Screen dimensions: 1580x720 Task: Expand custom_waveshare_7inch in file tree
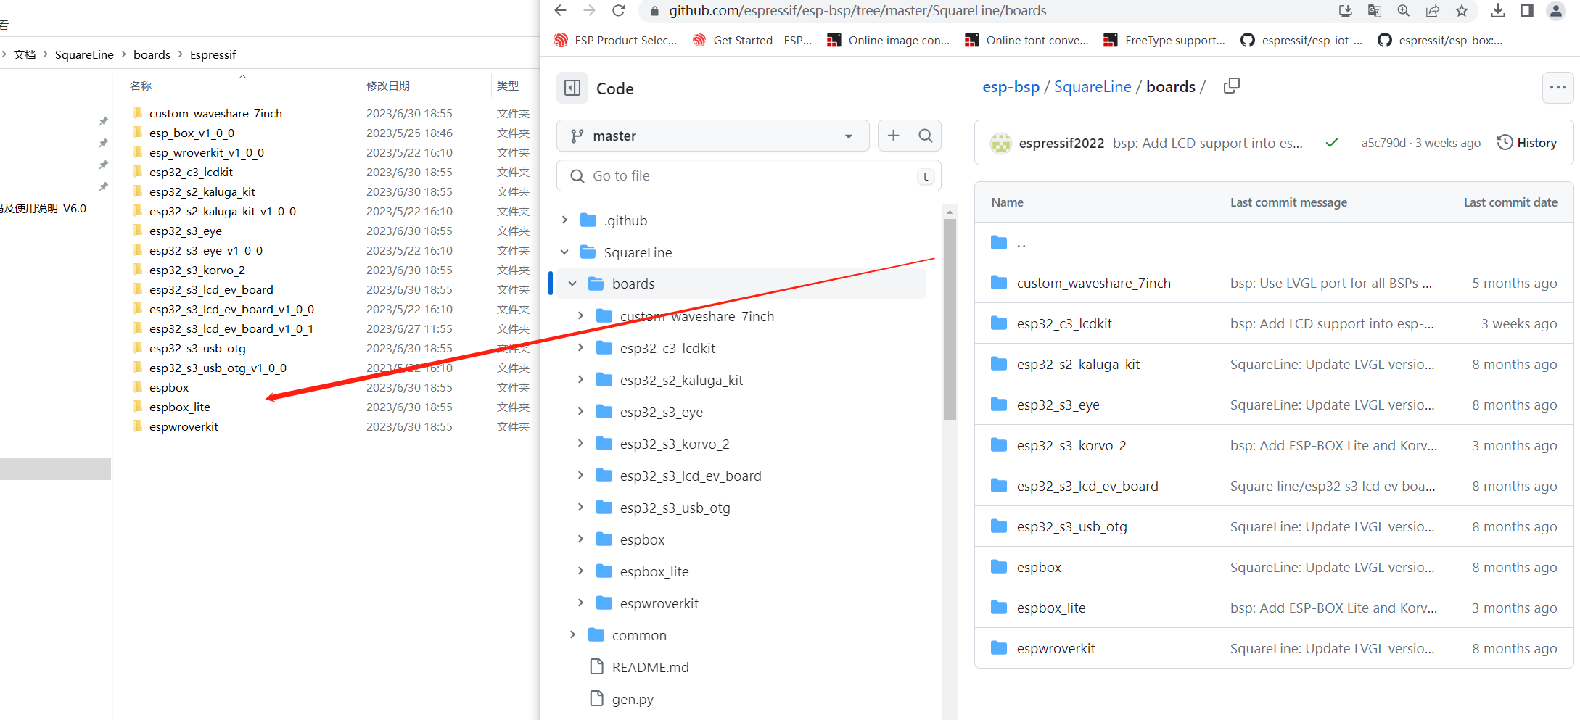point(580,315)
